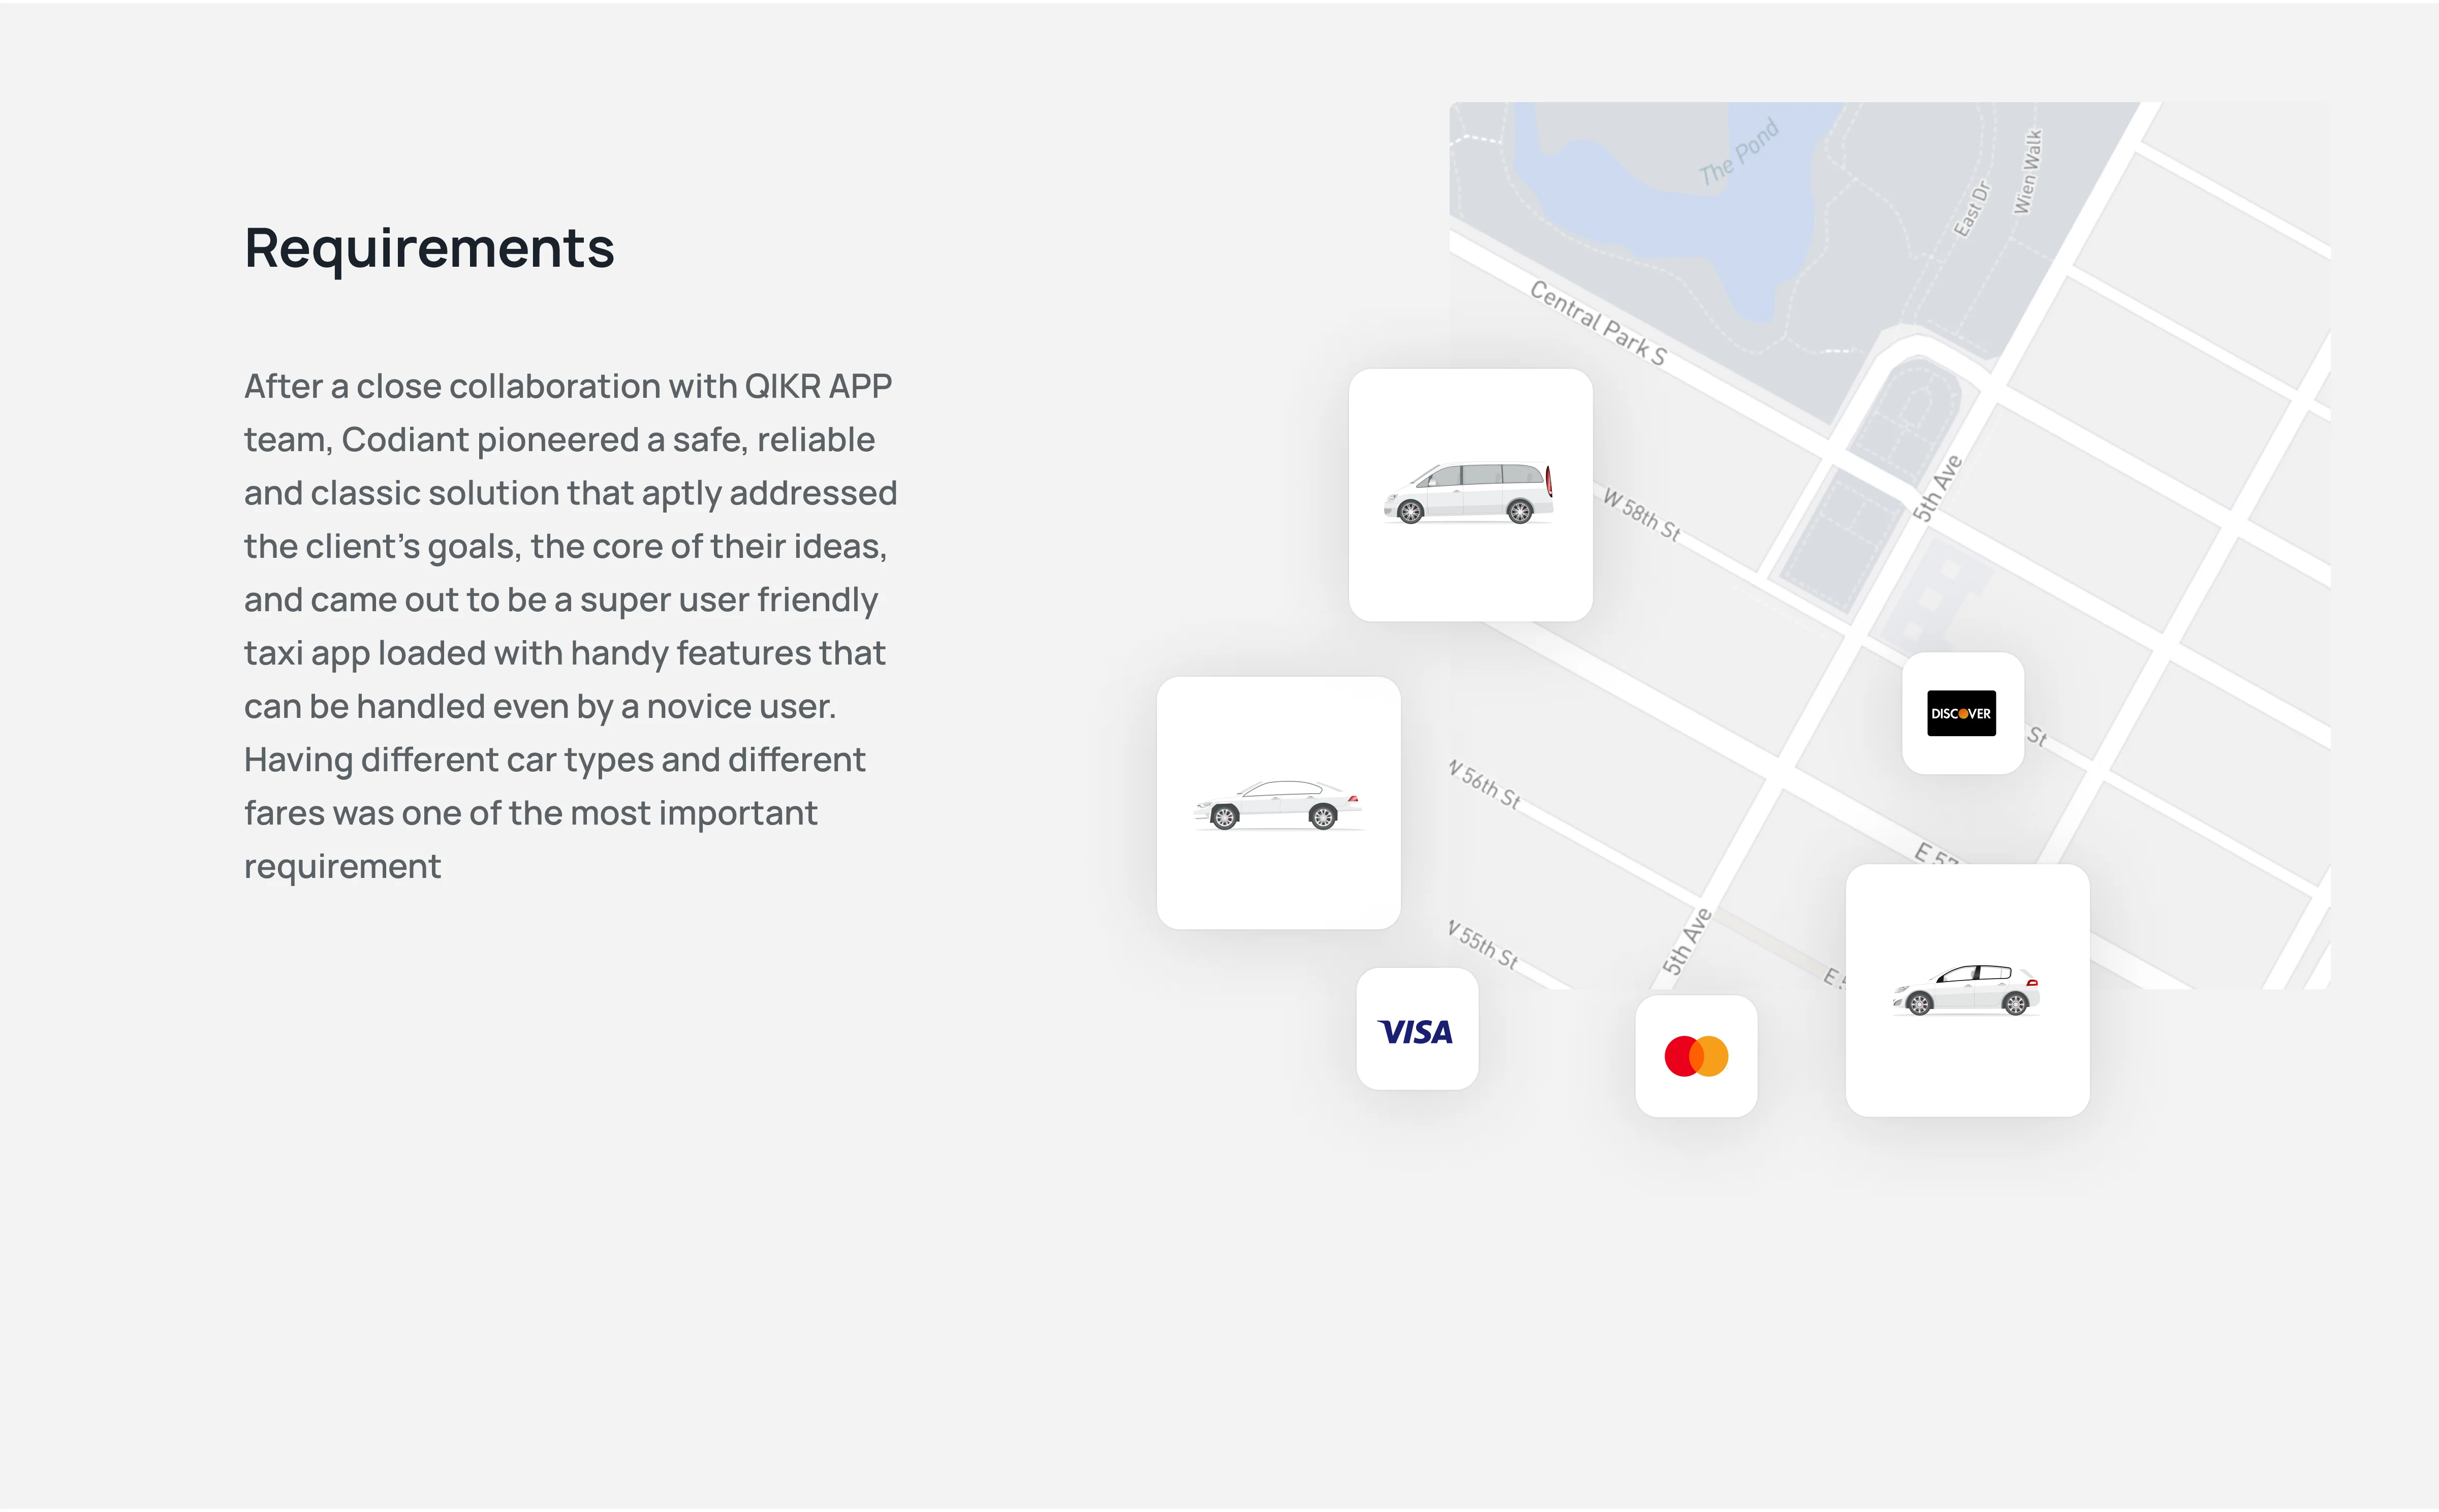Select the sedan car card
The height and width of the screenshot is (1512, 2439).
1277,803
